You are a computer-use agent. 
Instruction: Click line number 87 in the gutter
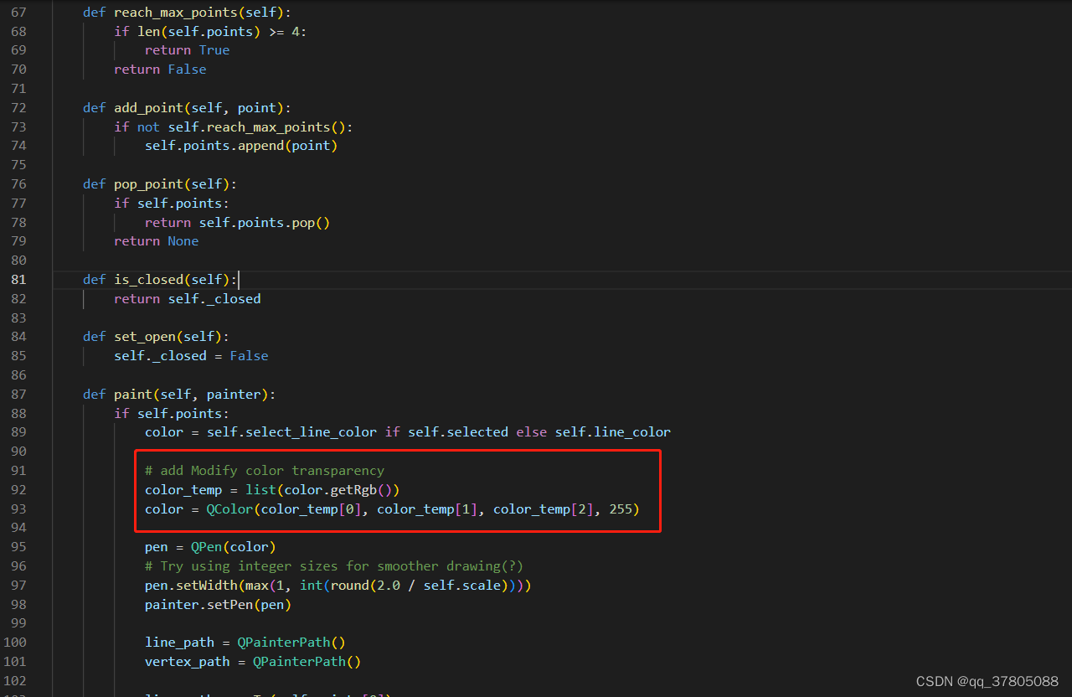18,395
